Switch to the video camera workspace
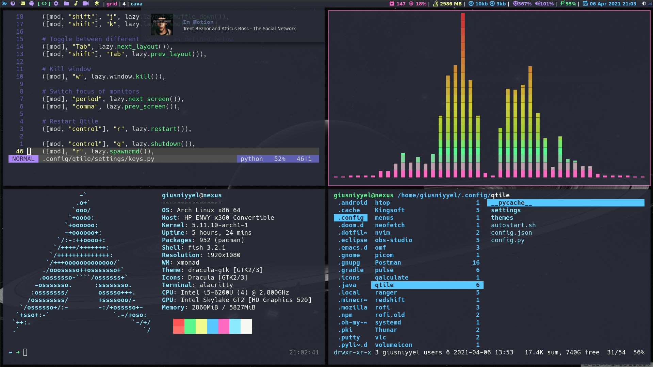The image size is (653, 367). [86, 4]
